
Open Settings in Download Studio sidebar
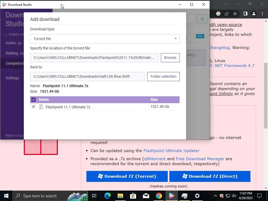pos(12,78)
